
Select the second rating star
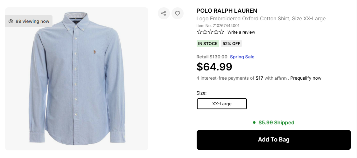(x=205, y=32)
